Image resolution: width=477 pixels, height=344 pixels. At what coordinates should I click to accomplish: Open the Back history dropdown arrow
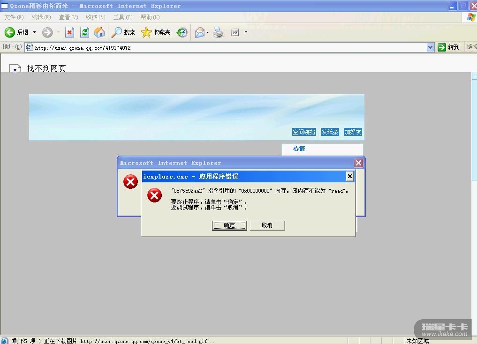pyautogui.click(x=34, y=32)
